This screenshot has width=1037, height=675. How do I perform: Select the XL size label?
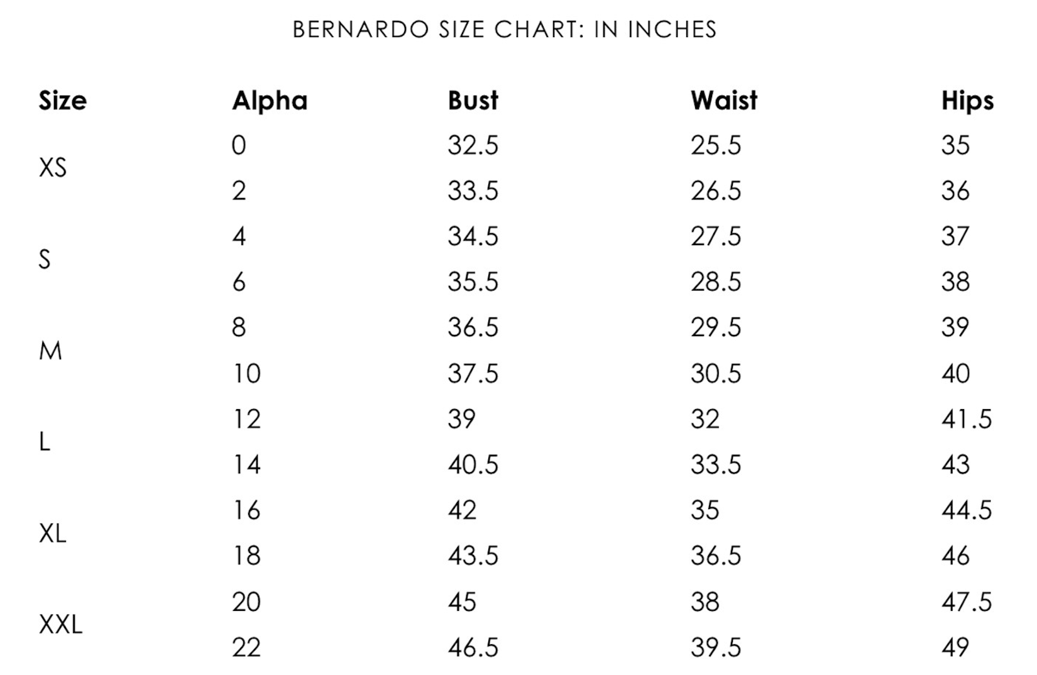[x=52, y=534]
